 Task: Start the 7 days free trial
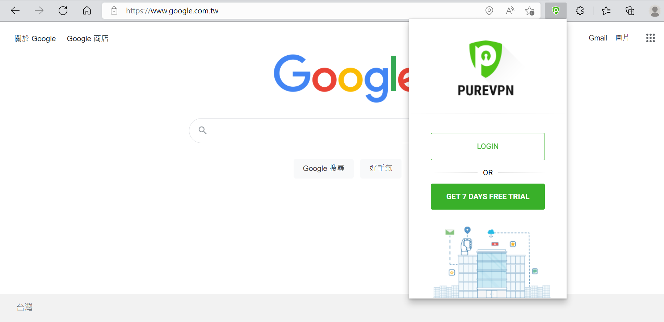pos(488,197)
